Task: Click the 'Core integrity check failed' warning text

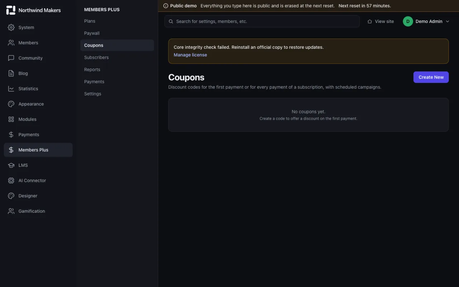Action: pos(249,47)
